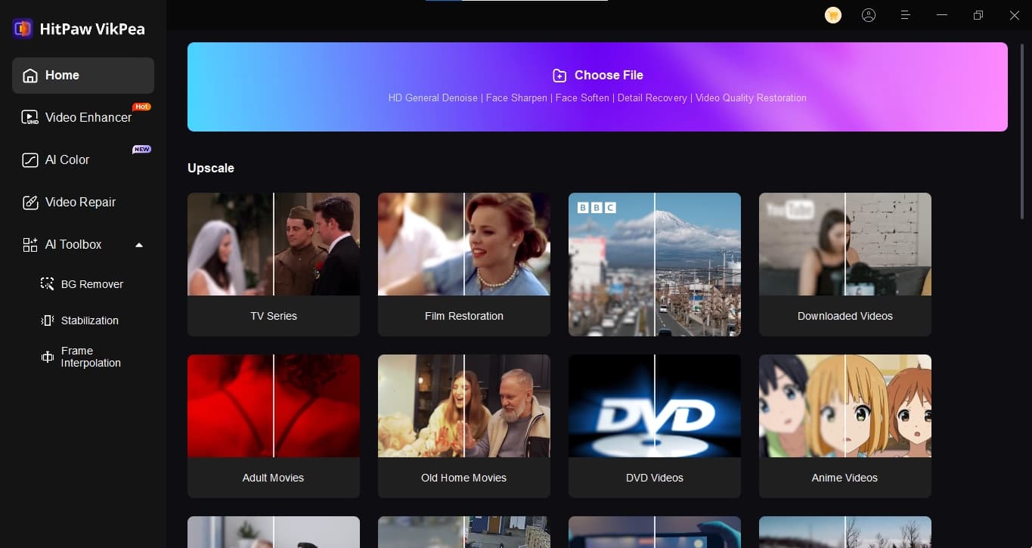The width and height of the screenshot is (1032, 548).
Task: Click the add-file icon beside Choose File
Action: tap(559, 76)
